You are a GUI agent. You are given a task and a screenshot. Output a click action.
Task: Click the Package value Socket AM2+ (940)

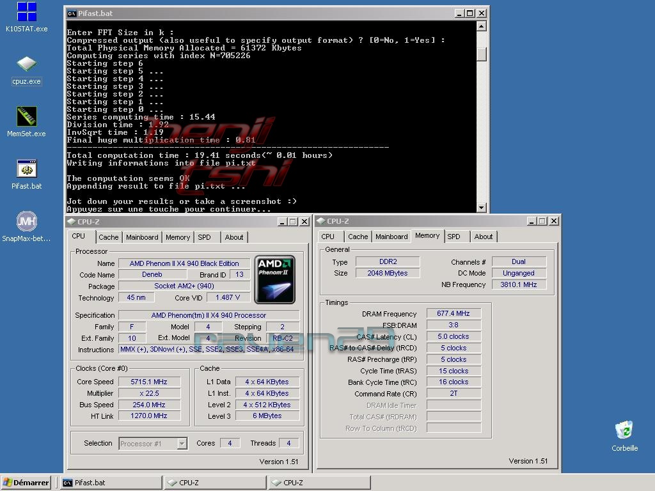(x=184, y=286)
